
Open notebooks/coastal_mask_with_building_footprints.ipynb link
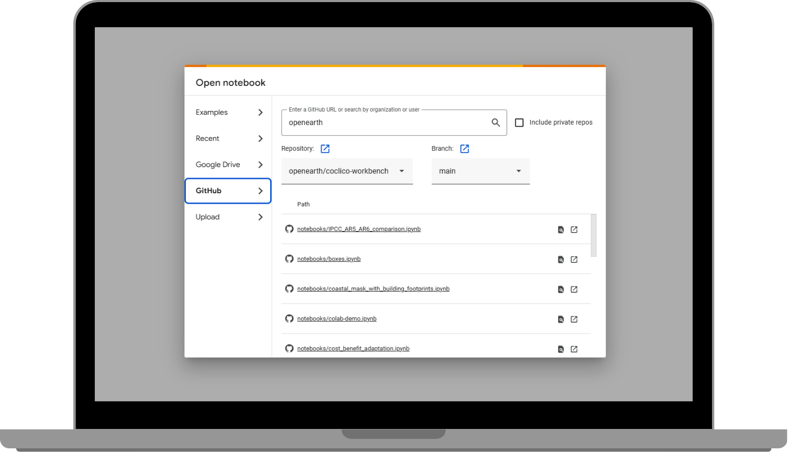click(x=373, y=289)
